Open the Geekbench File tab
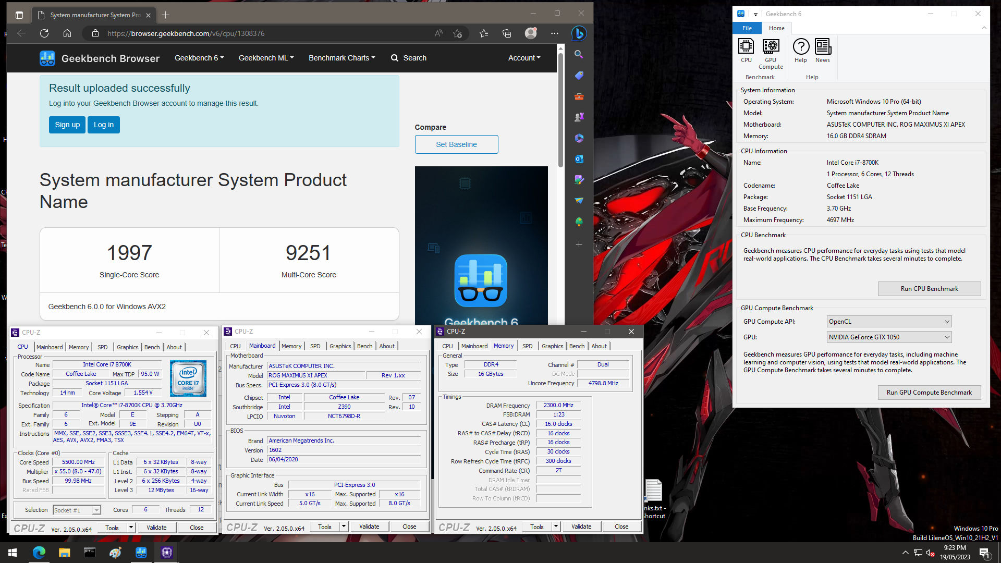The width and height of the screenshot is (1001, 563). 747,28
